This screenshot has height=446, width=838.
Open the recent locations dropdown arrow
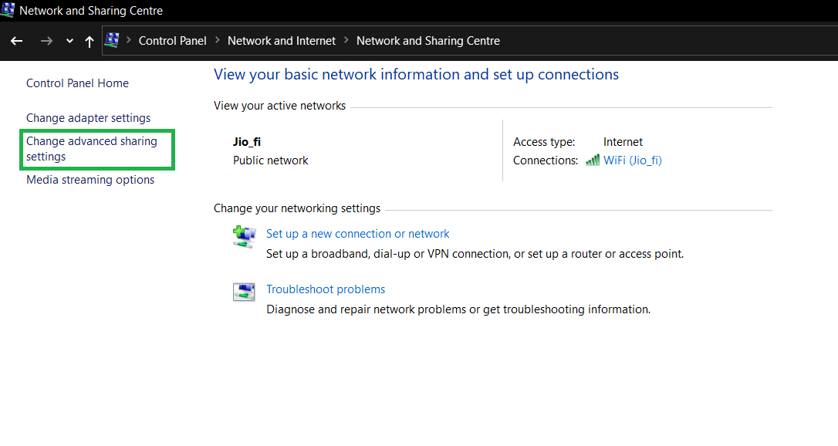point(69,41)
